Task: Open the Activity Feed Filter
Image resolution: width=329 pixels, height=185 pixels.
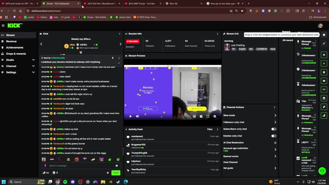Action: pyautogui.click(x=210, y=129)
